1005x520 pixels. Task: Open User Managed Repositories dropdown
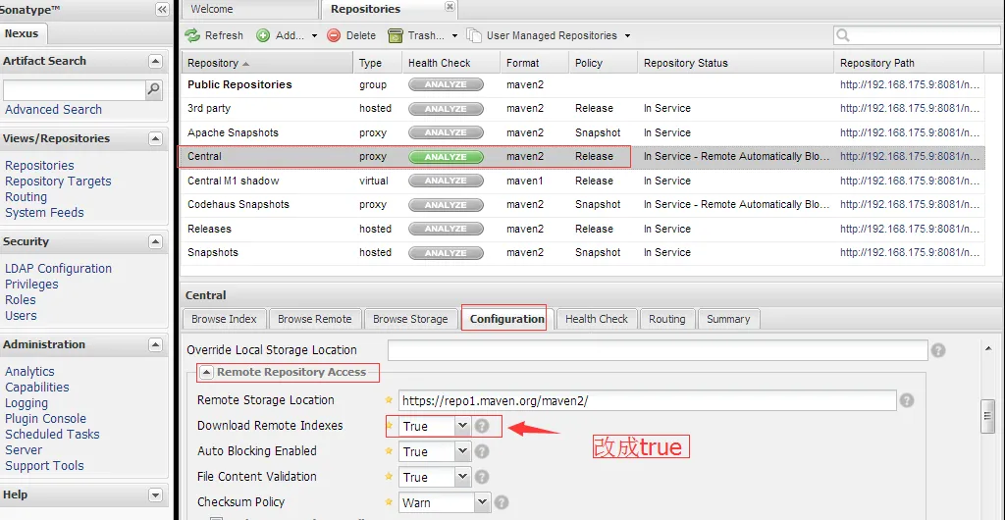pos(549,35)
